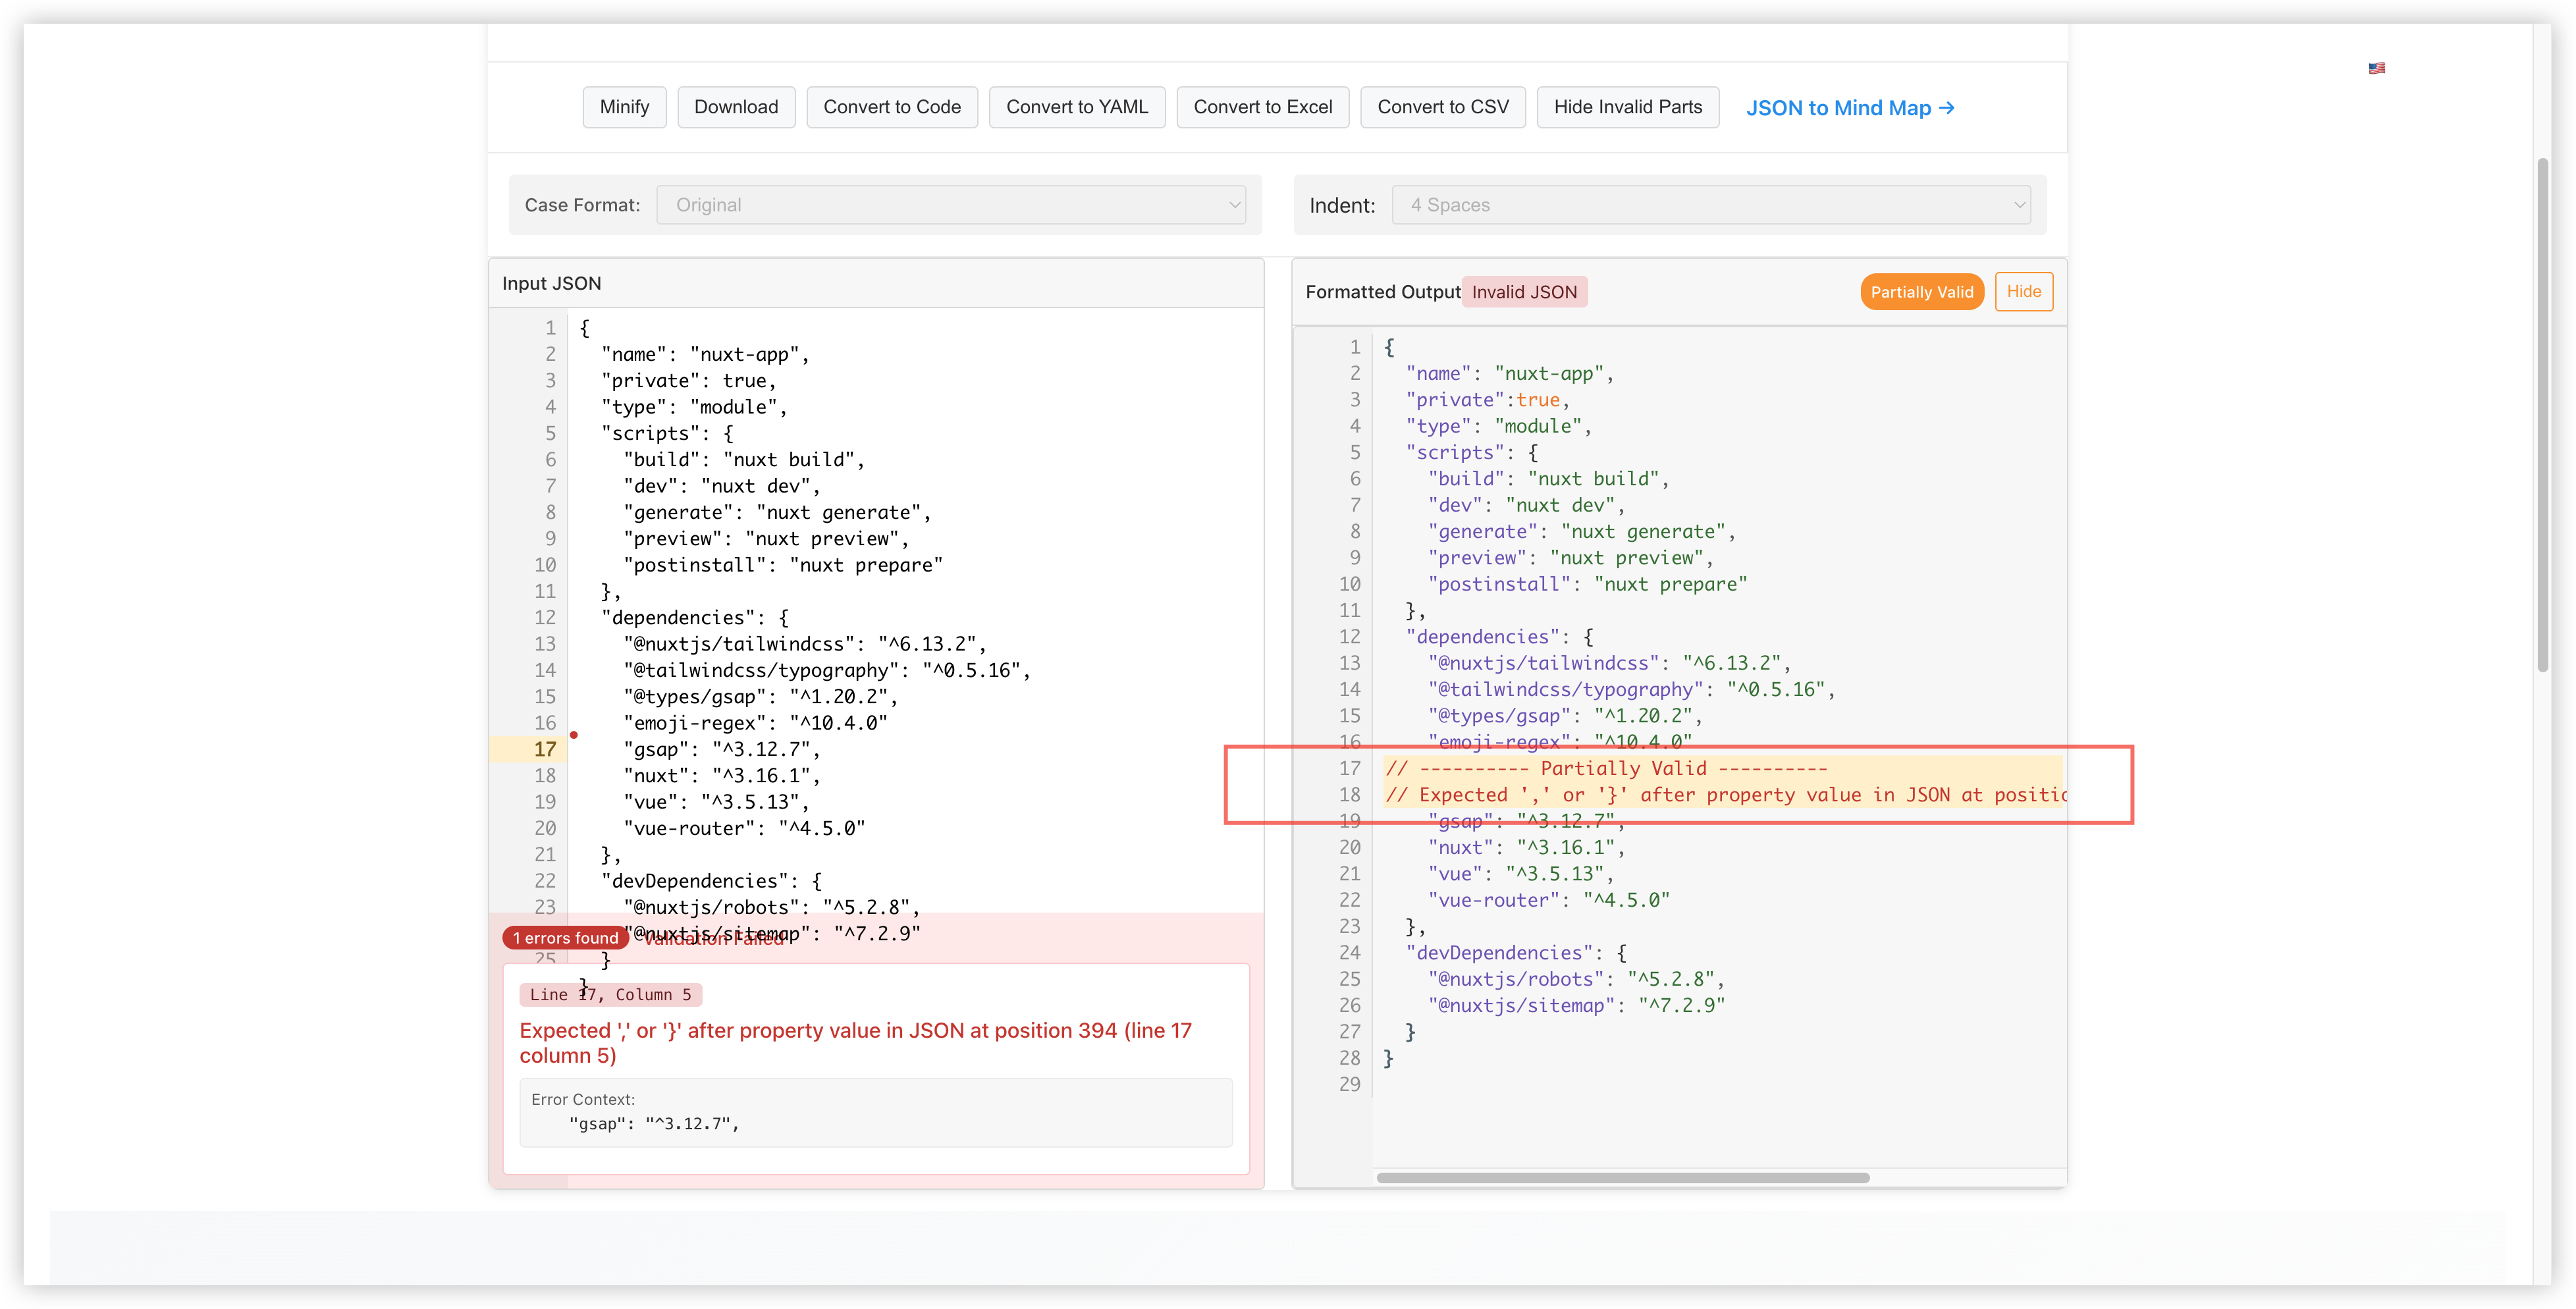Download the formatted JSON
This screenshot has width=2576, height=1309.
click(x=736, y=107)
